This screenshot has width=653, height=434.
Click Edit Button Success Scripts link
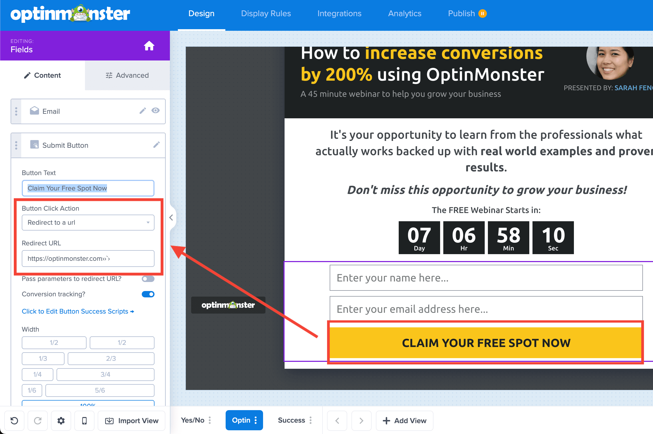pos(78,311)
